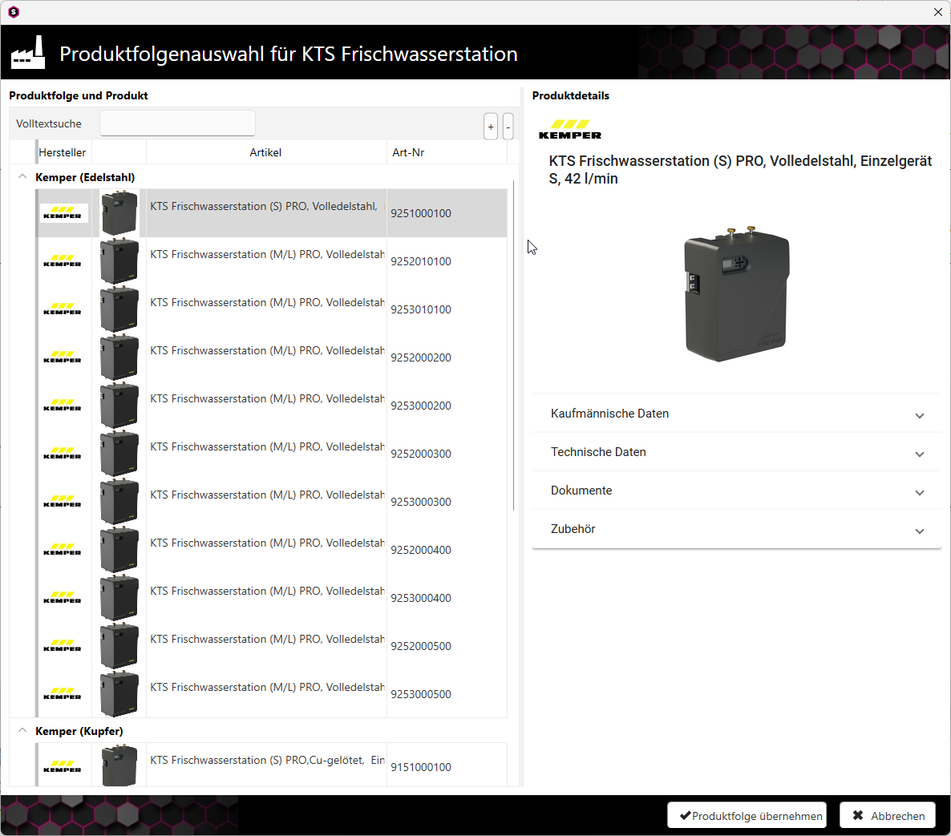Click Kemper logo in row 9253000500
The width and height of the screenshot is (951, 836).
click(63, 694)
